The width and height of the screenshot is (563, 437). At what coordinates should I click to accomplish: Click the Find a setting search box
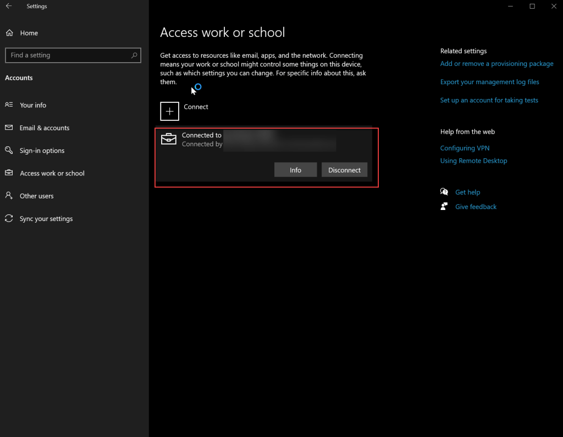click(x=68, y=56)
